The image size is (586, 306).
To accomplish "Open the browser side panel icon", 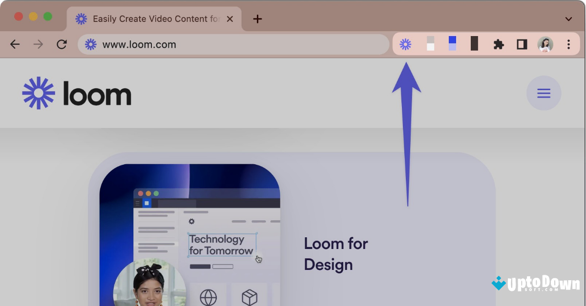I will [x=522, y=44].
